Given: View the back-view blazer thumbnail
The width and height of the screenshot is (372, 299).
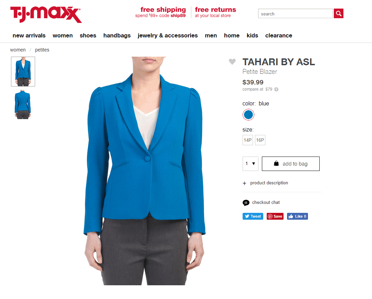Looking at the screenshot, I should click(23, 104).
